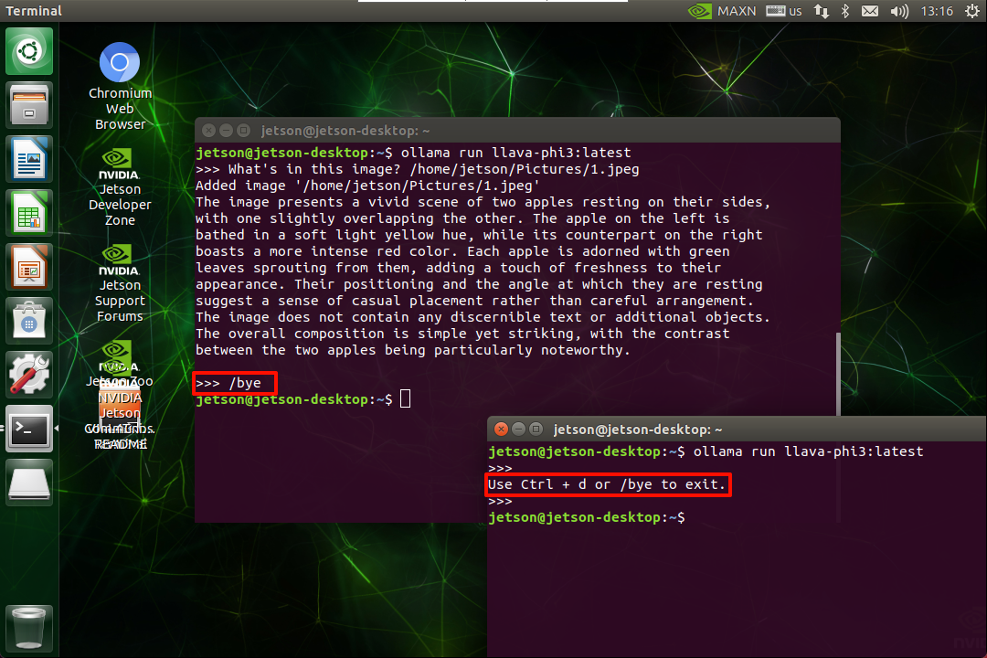Open System Settings from the launcher
987x658 pixels.
29,376
